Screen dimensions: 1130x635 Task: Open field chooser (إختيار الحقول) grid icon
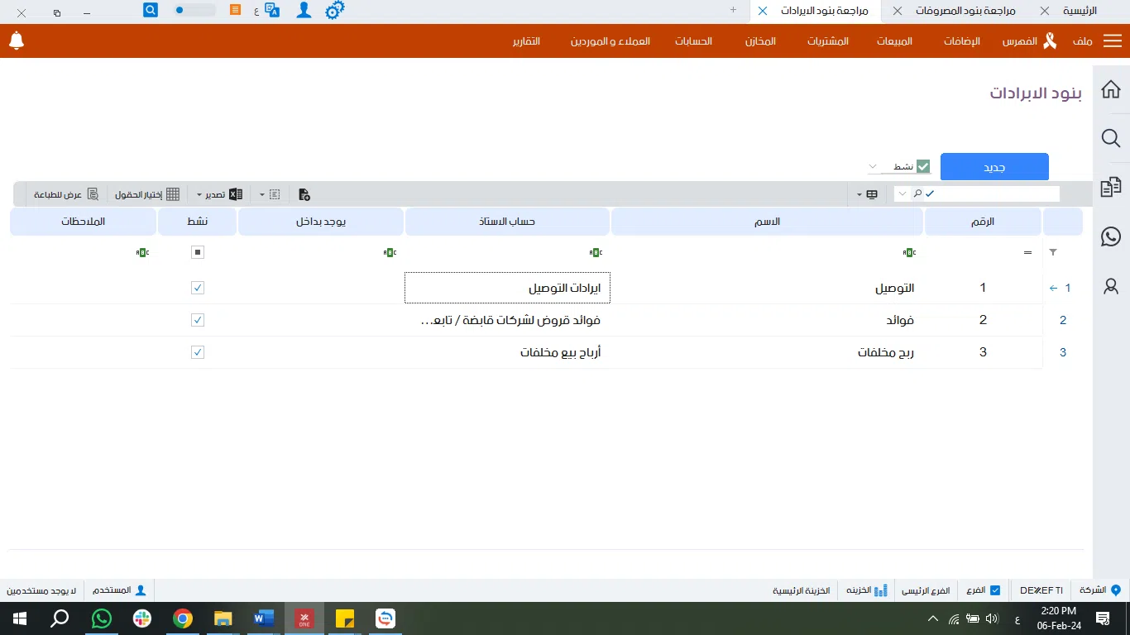[173, 193]
